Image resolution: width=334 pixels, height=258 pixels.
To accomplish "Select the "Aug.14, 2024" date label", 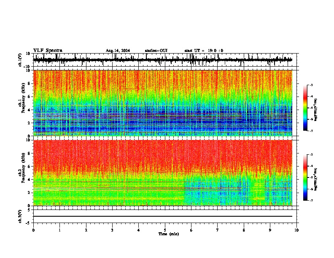I will [118, 51].
